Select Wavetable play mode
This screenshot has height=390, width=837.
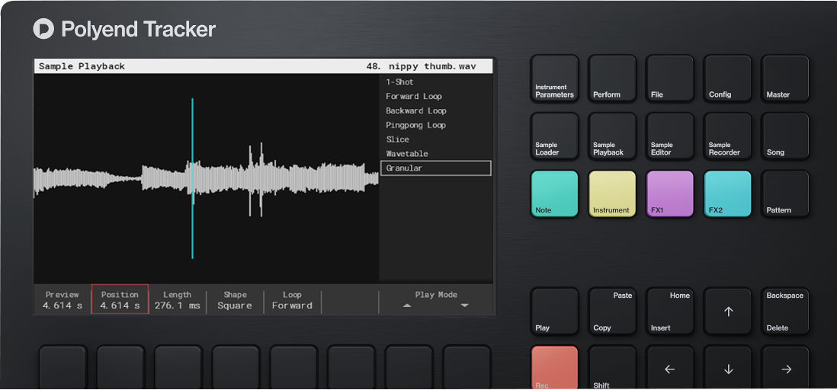click(x=435, y=154)
